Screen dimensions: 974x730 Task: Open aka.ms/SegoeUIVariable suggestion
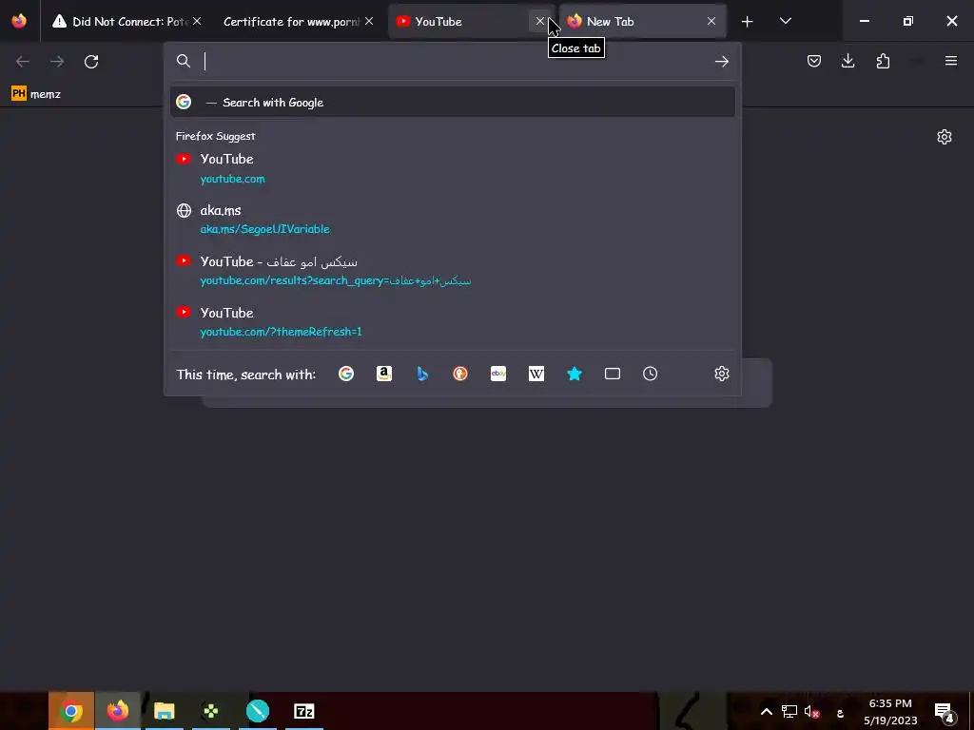coord(452,220)
